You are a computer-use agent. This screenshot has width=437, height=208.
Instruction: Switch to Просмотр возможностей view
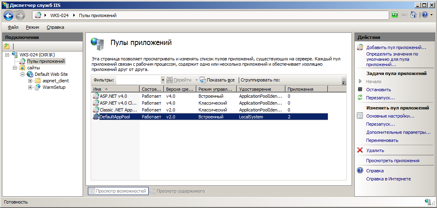[118, 191]
